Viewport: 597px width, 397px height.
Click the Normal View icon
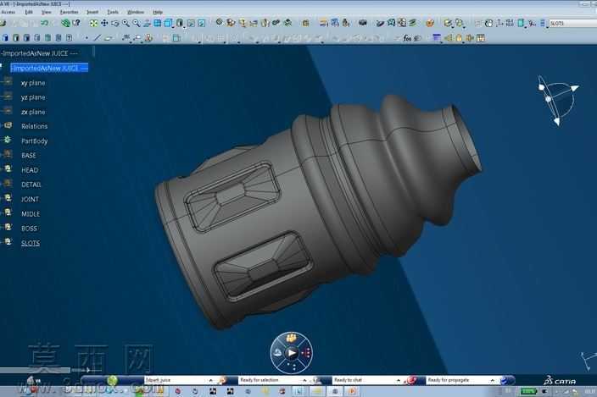pos(147,23)
